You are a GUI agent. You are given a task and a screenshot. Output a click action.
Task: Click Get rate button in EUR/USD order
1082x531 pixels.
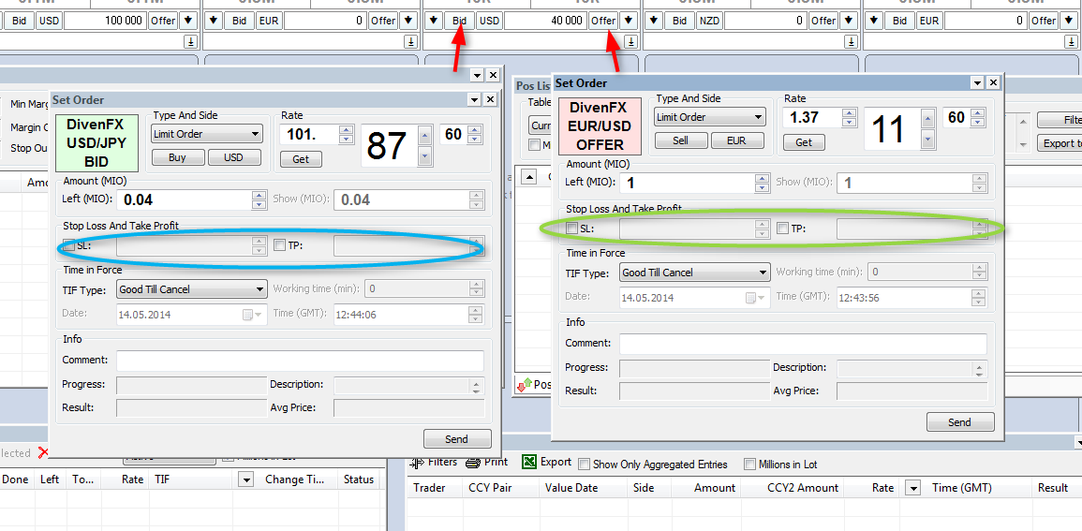[804, 142]
